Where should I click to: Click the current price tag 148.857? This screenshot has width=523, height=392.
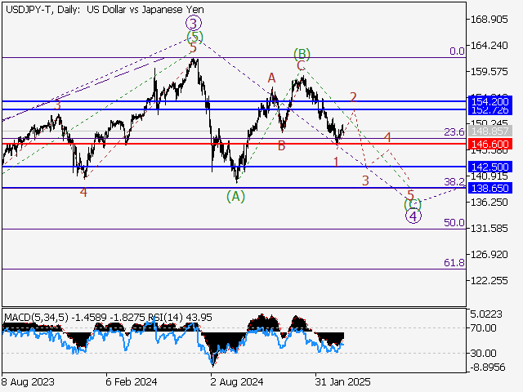point(491,131)
